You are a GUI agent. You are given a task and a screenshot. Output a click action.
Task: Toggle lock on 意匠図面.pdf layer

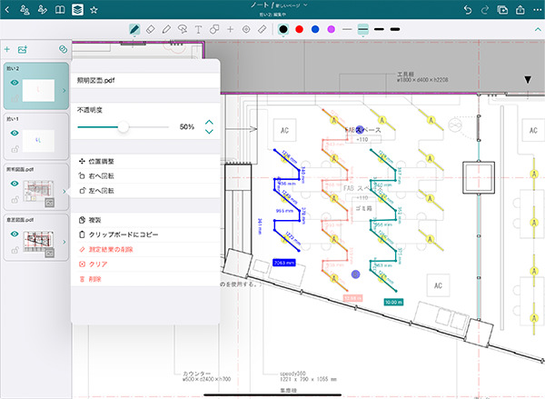click(x=15, y=250)
